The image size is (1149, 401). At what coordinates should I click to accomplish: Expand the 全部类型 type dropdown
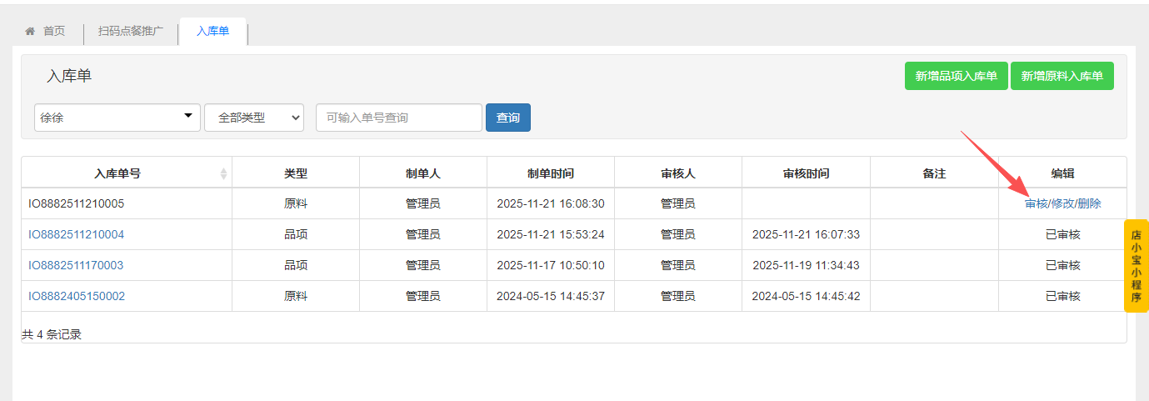[254, 118]
